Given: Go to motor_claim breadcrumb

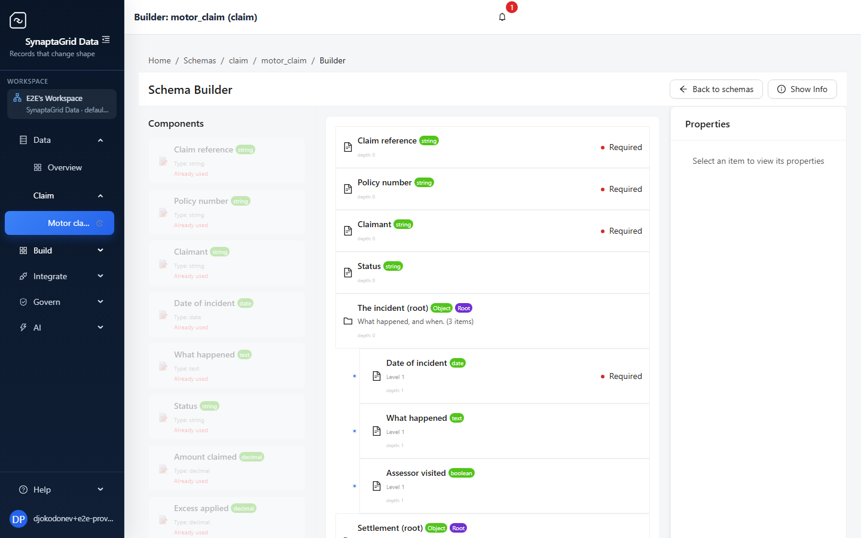Looking at the screenshot, I should [284, 60].
